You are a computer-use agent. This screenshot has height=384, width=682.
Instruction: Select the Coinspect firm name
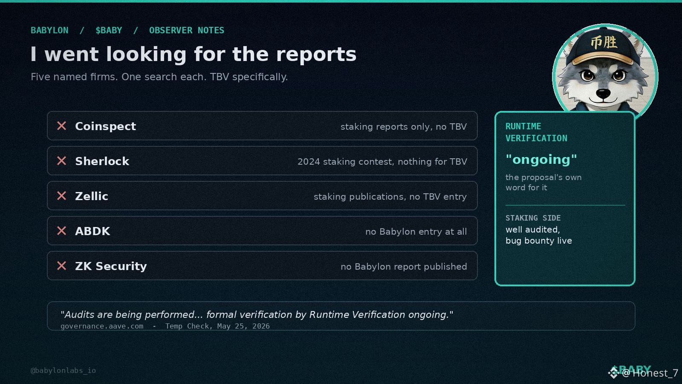(105, 126)
